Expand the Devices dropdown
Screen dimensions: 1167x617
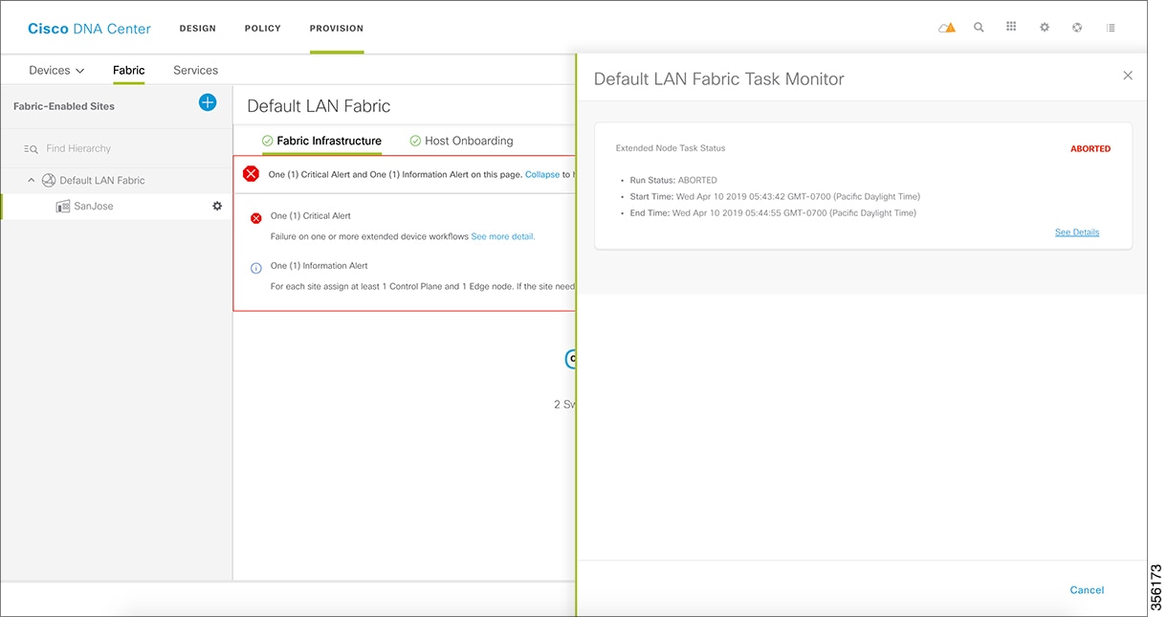[x=56, y=70]
